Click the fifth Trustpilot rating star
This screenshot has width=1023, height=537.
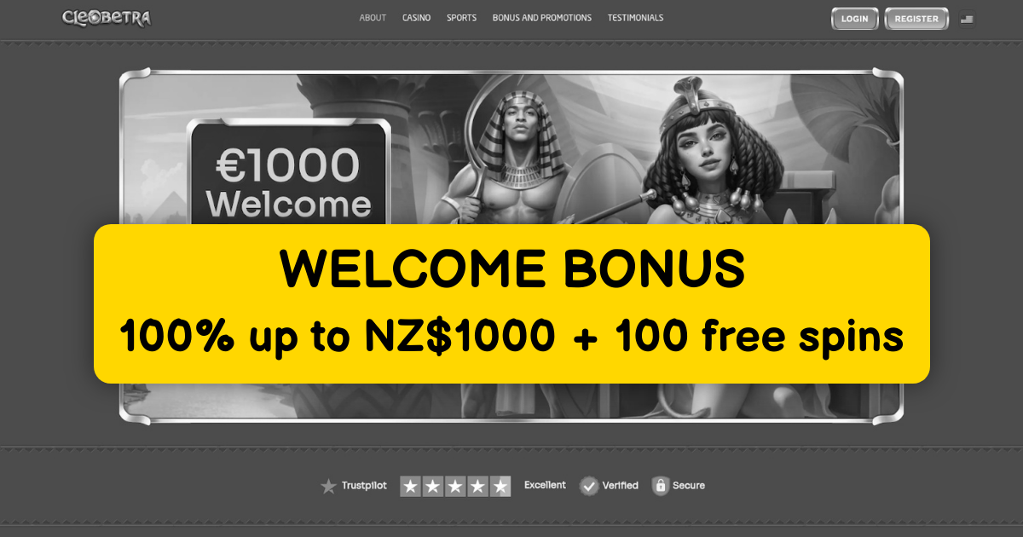500,487
